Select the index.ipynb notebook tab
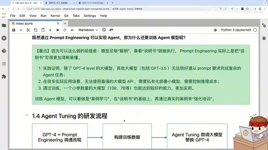Image resolution: width=268 pixels, height=150 pixels. (35, 23)
